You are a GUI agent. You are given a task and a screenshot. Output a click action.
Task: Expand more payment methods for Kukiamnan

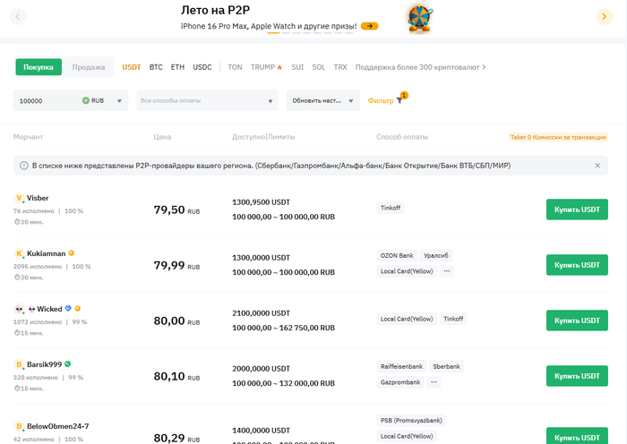pyautogui.click(x=447, y=271)
